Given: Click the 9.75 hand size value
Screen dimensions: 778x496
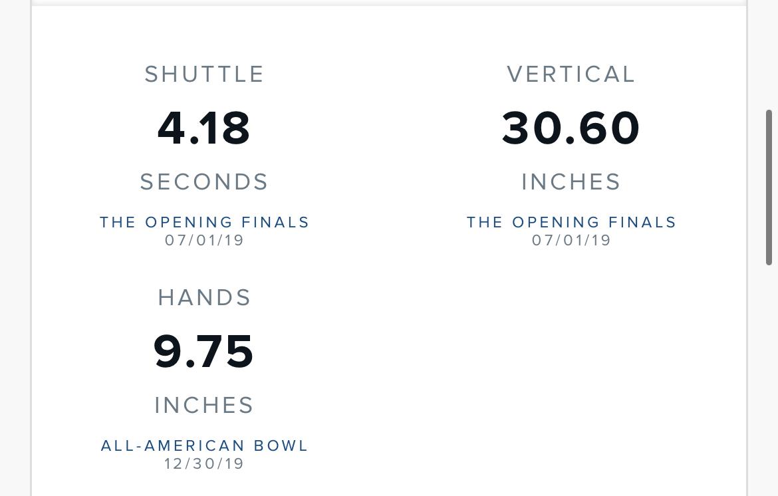Looking at the screenshot, I should tap(203, 351).
